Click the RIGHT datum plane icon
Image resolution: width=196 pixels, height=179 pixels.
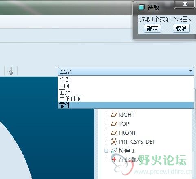(x=114, y=115)
